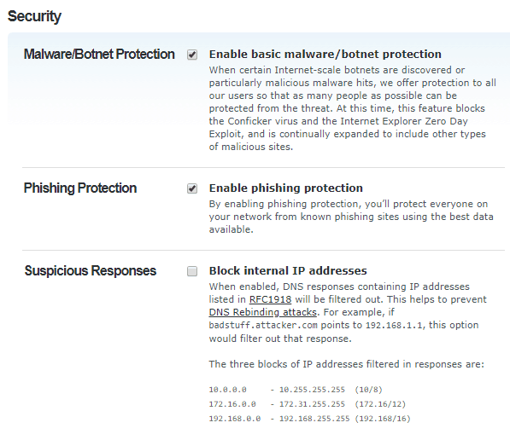
Task: Click 'The three blocks of IP addresses' sentence
Action: 346,364
